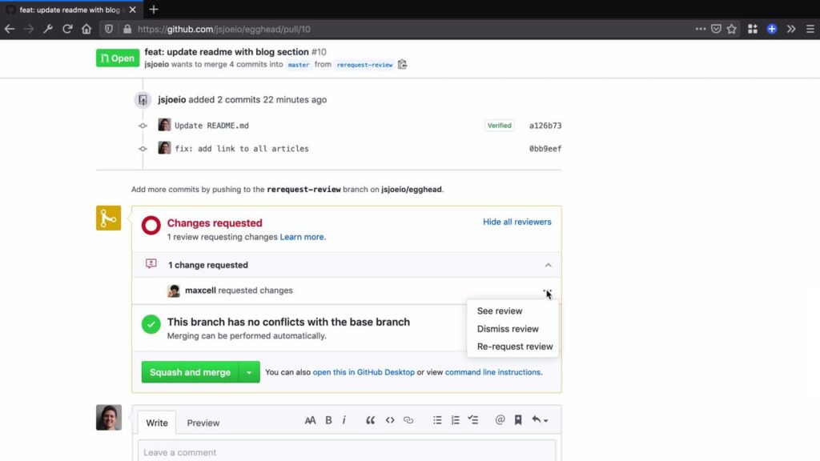The image size is (820, 461).
Task: Add a link using the link icon
Action: pos(408,419)
